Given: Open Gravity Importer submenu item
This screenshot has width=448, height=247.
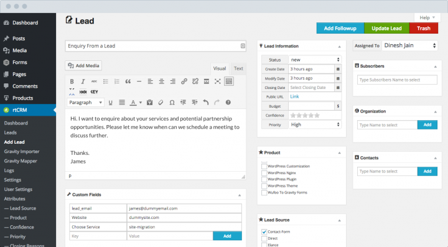Looking at the screenshot, I should pos(22,151).
